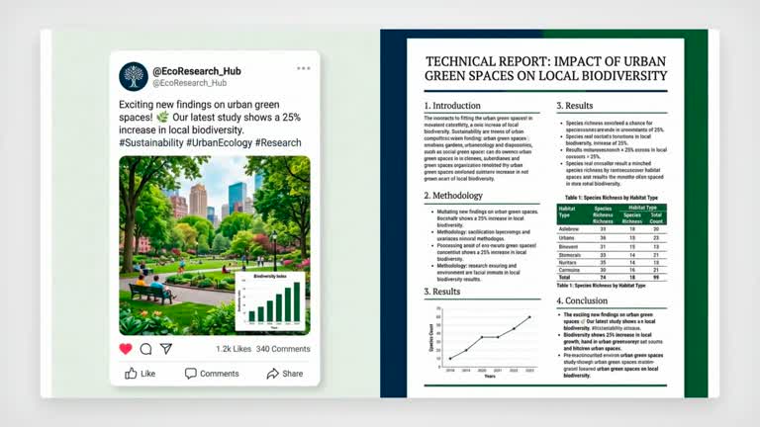The height and width of the screenshot is (427, 760).
Task: Click the #Sustainability hashtag
Action: [151, 142]
